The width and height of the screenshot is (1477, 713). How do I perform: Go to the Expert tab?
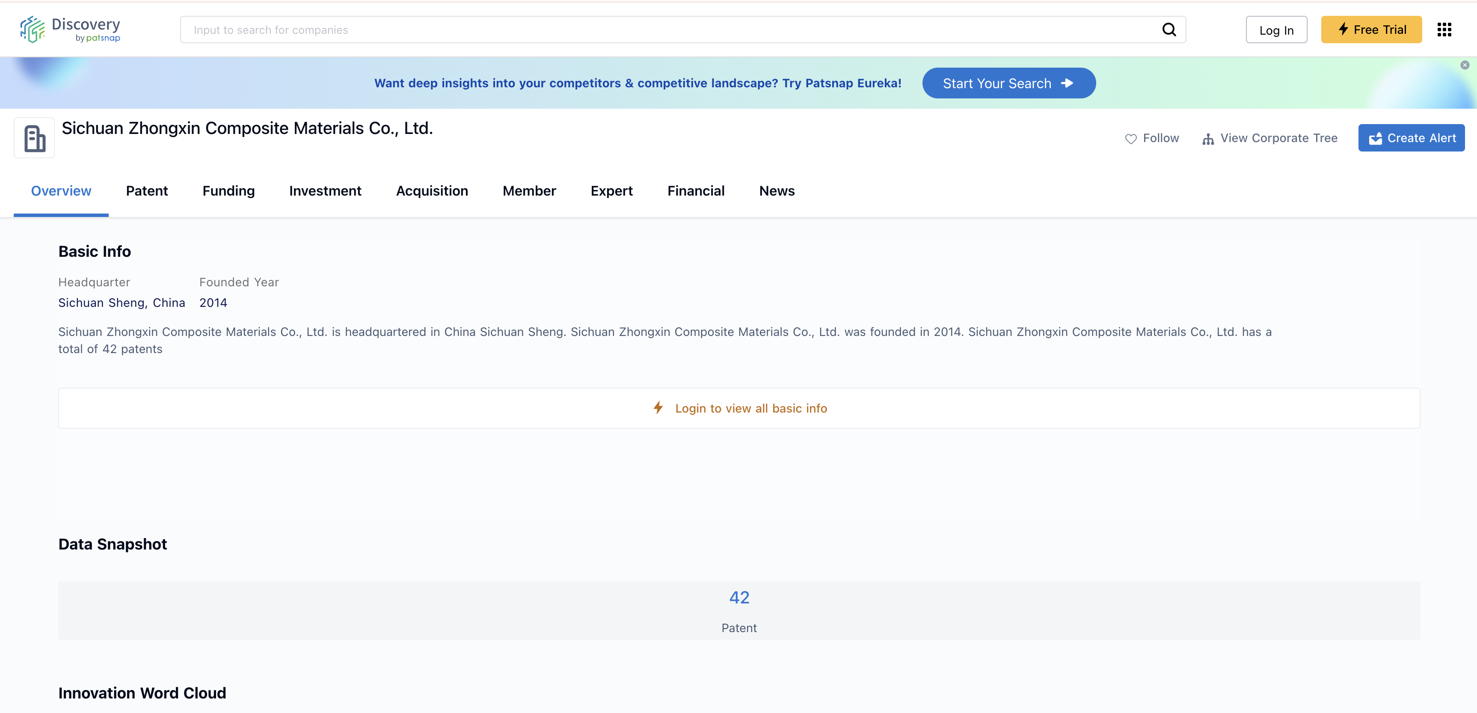click(611, 191)
